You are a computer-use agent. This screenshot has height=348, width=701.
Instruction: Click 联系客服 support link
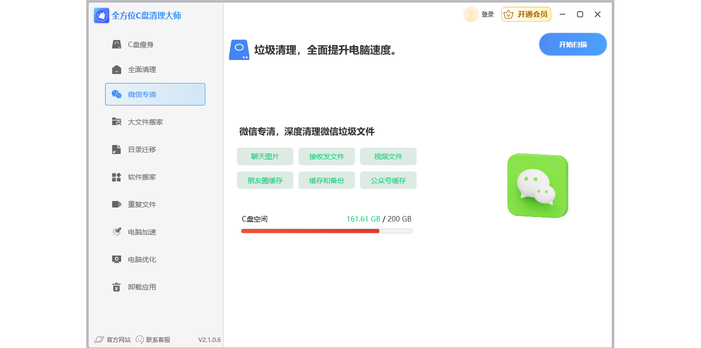click(153, 339)
